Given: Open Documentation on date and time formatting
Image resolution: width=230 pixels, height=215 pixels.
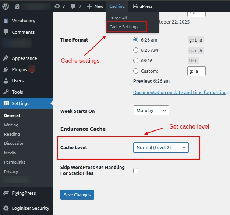Looking at the screenshot, I should (x=180, y=93).
